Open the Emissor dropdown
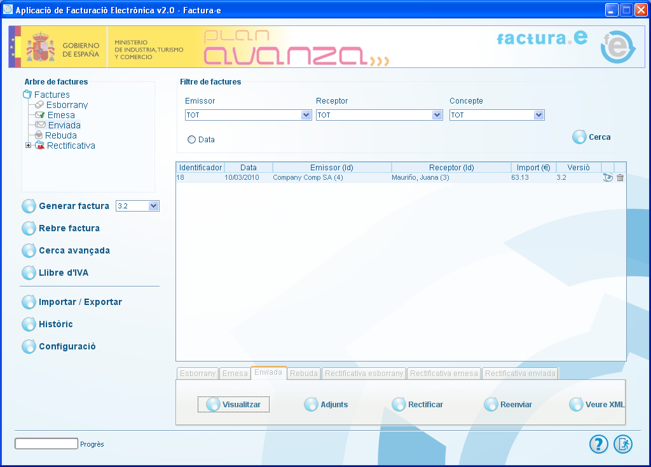This screenshot has height=467, width=651. [306, 116]
